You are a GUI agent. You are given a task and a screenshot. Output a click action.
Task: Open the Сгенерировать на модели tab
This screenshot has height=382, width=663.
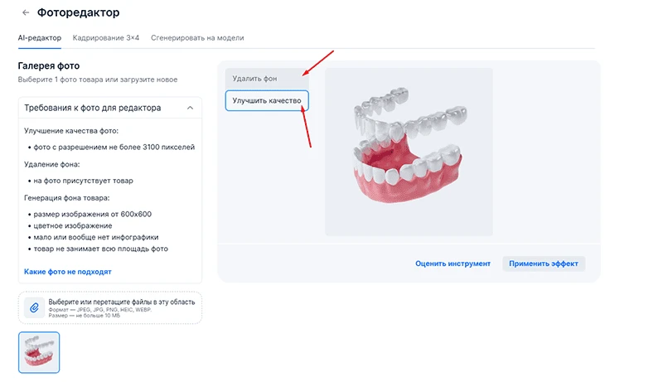[x=197, y=37]
